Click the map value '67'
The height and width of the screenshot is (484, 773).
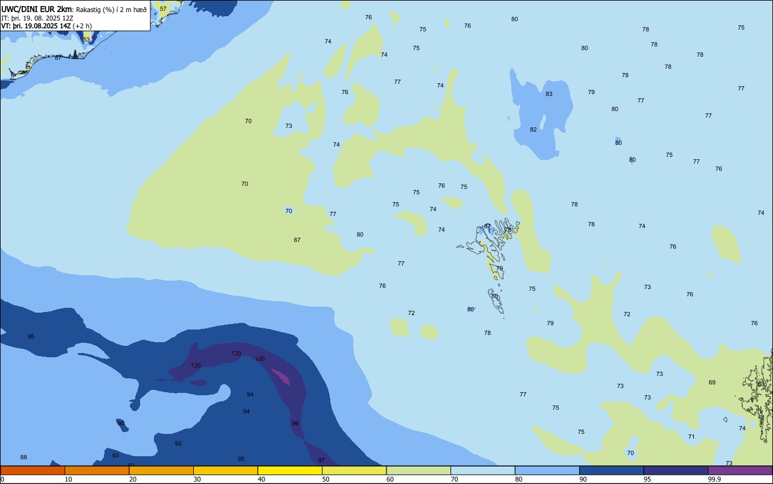(x=297, y=240)
